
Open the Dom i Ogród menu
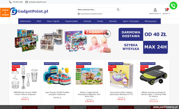[x=54, y=21]
